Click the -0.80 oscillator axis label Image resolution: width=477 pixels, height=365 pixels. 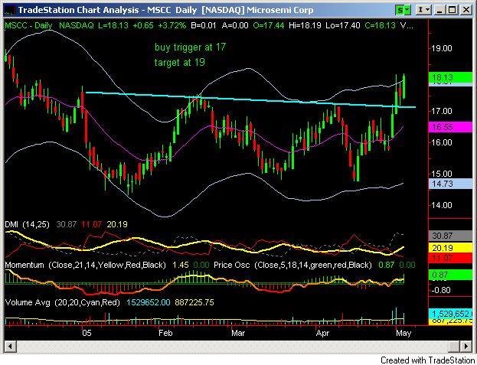[441, 290]
